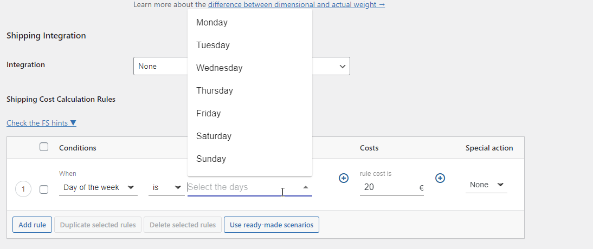
Task: Open the Check the FS hints link
Action: [42, 123]
